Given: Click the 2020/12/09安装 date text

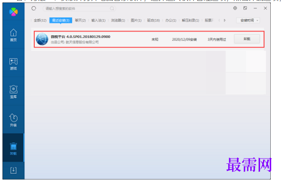Looking at the screenshot, I should click(184, 39).
